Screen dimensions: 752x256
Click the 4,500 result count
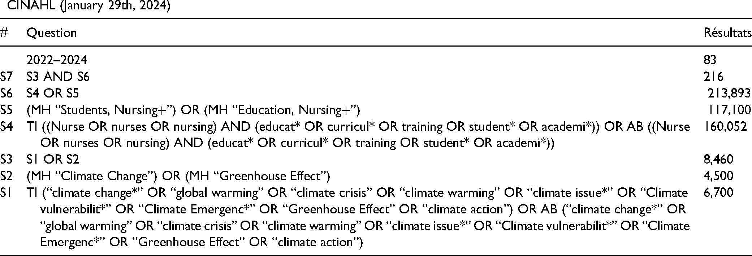point(718,176)
